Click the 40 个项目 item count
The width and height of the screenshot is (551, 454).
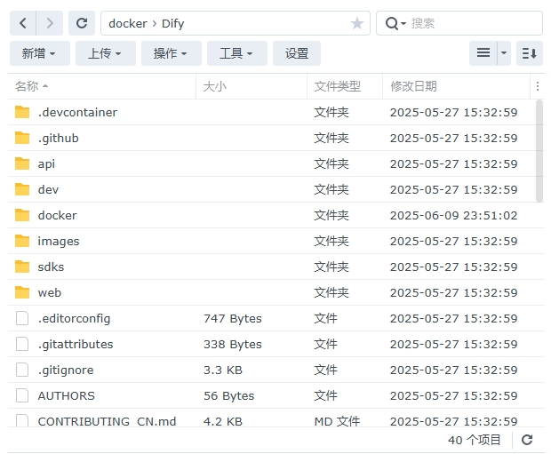[474, 440]
